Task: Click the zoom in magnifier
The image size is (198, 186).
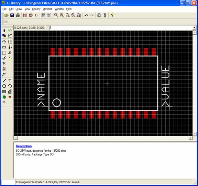Action: (x=62, y=15)
